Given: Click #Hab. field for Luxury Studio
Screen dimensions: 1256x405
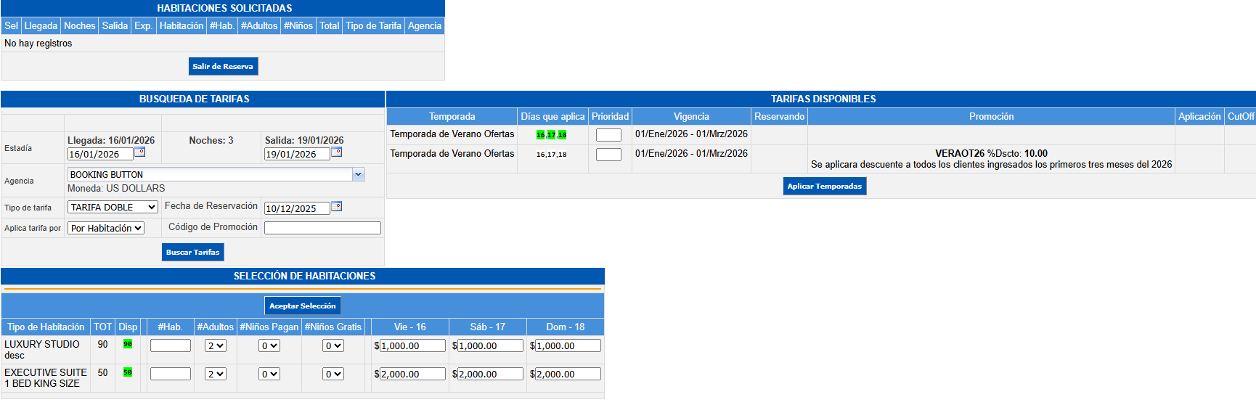Looking at the screenshot, I should [171, 346].
